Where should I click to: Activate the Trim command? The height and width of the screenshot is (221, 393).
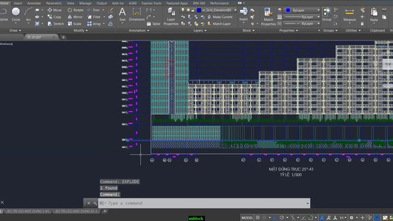click(93, 10)
